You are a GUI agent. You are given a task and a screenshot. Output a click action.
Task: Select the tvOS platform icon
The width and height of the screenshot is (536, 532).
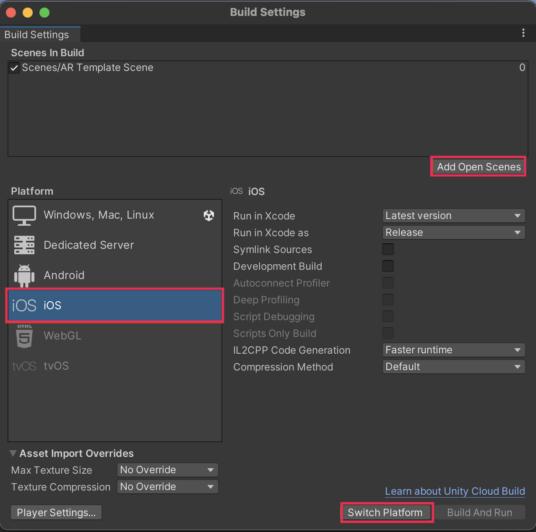click(x=24, y=366)
